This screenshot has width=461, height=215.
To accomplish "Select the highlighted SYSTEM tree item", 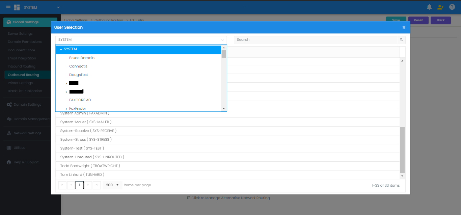I will (138, 49).
